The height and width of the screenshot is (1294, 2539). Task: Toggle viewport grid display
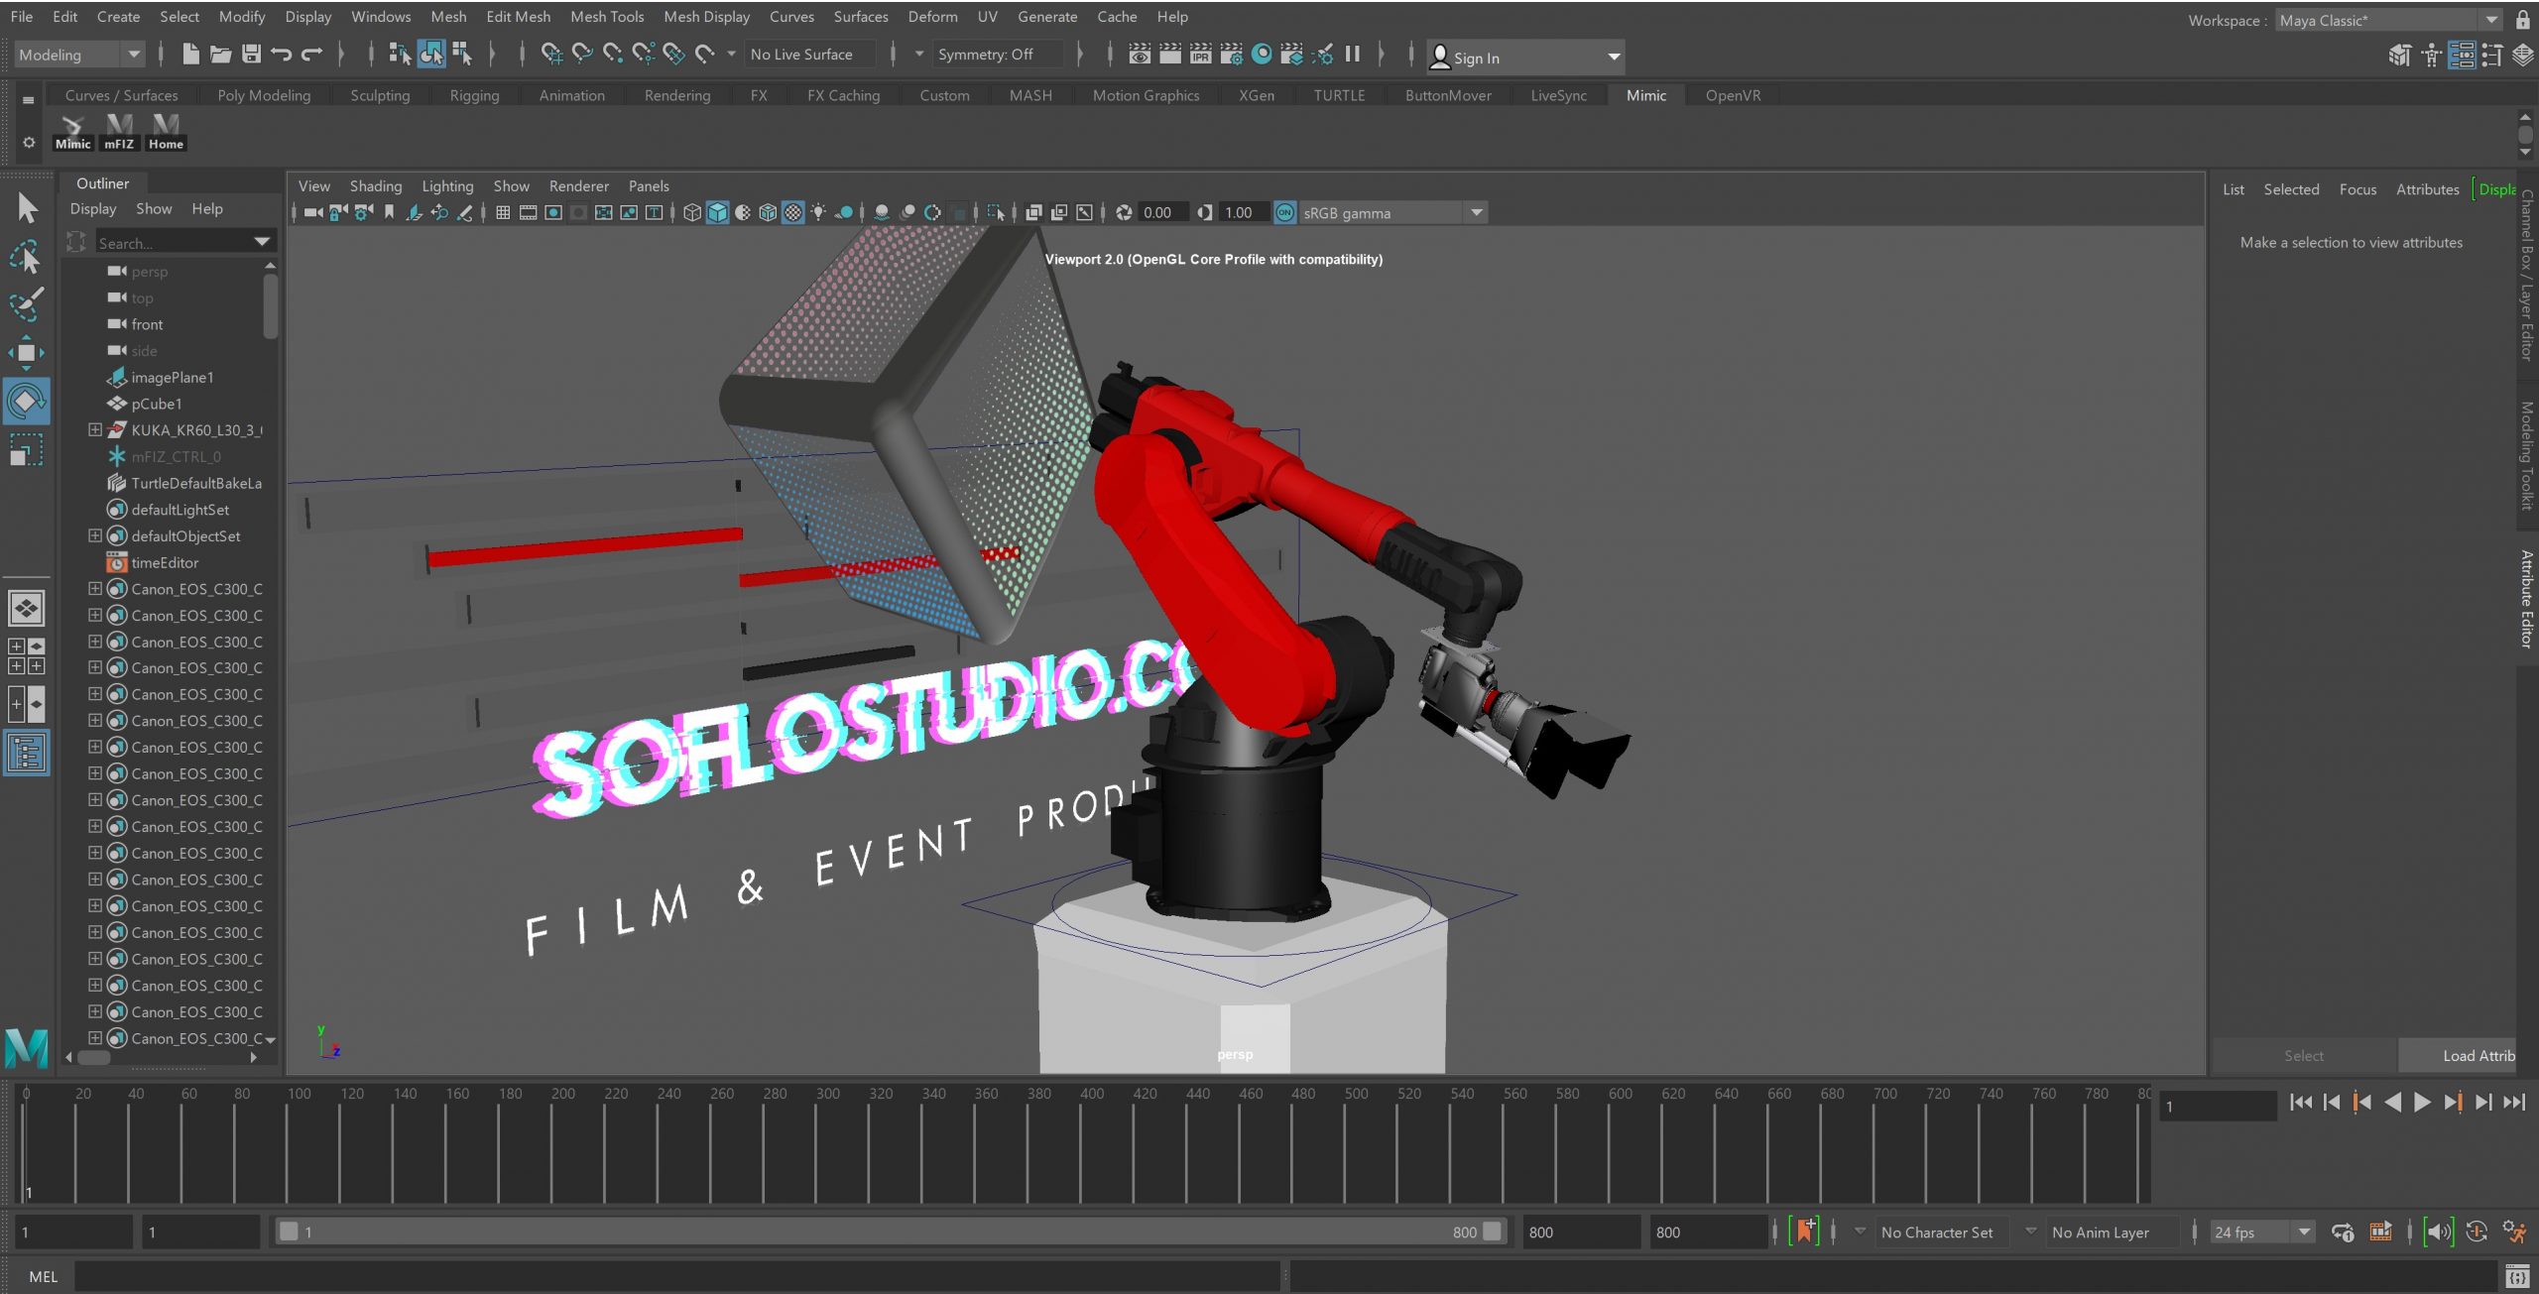pos(503,213)
